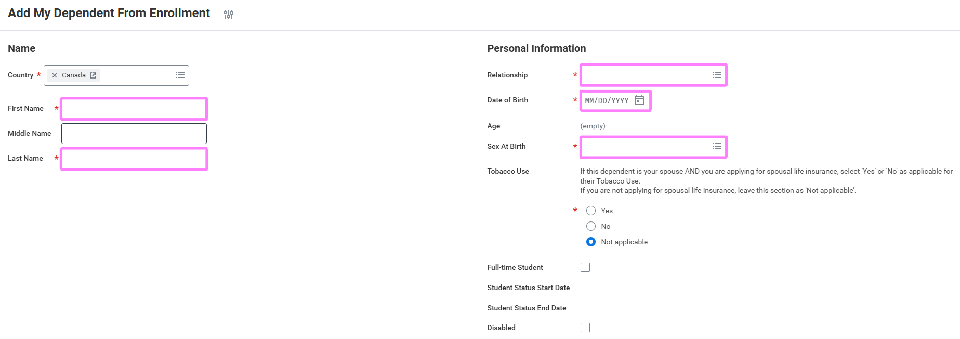This screenshot has width=960, height=339.
Task: Open Date of Birth calendar picker
Action: click(639, 100)
